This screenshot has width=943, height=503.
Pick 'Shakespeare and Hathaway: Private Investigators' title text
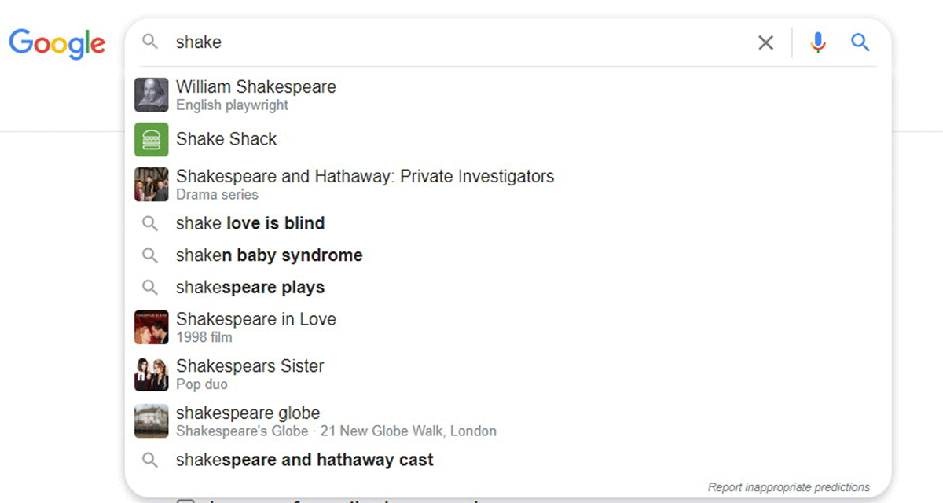(365, 177)
